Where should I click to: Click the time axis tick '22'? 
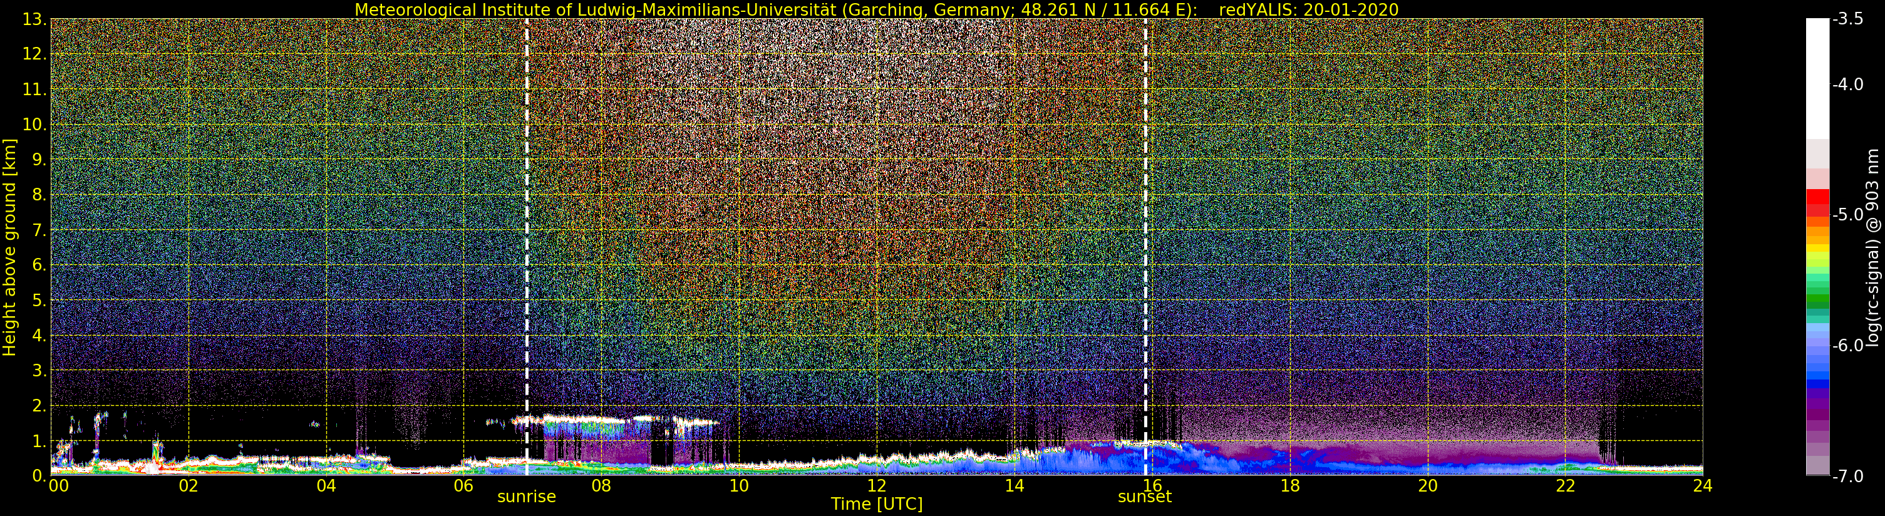click(1564, 486)
